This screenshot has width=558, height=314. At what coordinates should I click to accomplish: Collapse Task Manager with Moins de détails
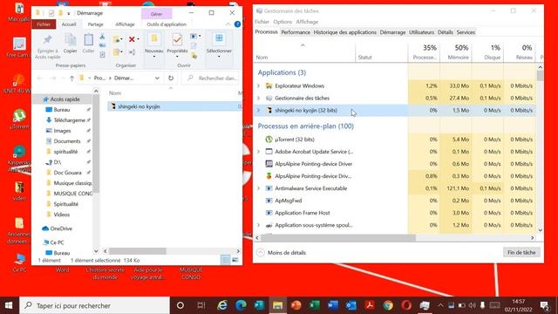pos(281,252)
